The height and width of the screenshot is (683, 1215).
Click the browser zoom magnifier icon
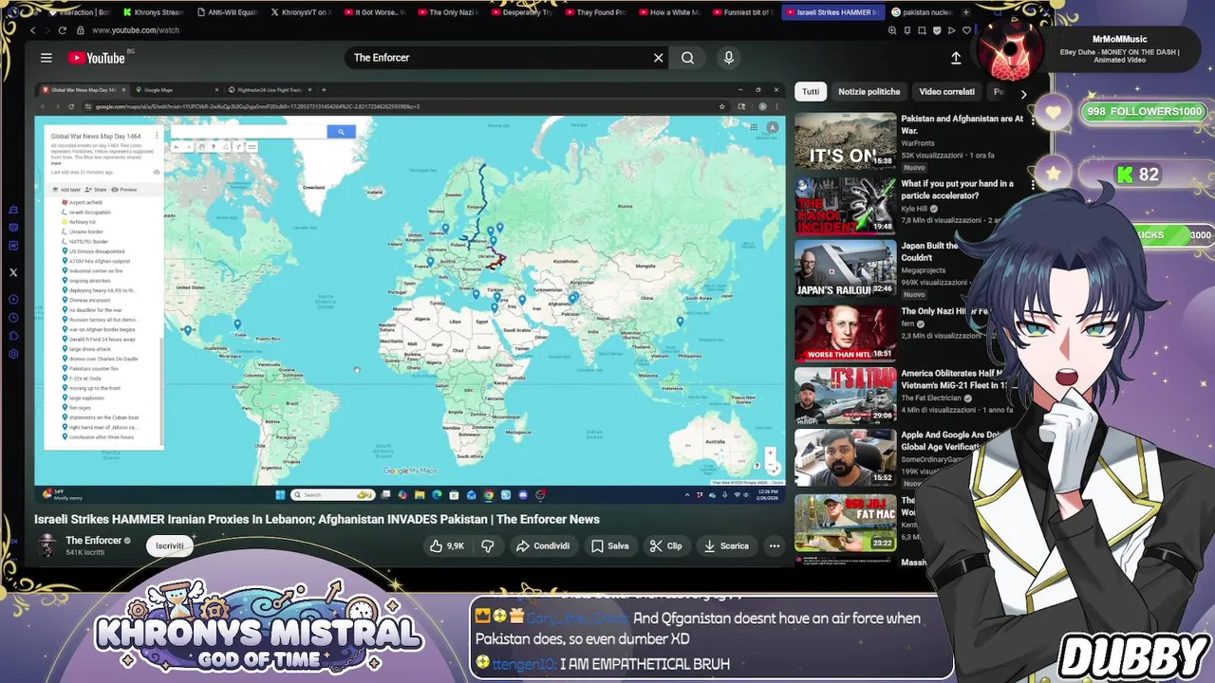tap(892, 30)
